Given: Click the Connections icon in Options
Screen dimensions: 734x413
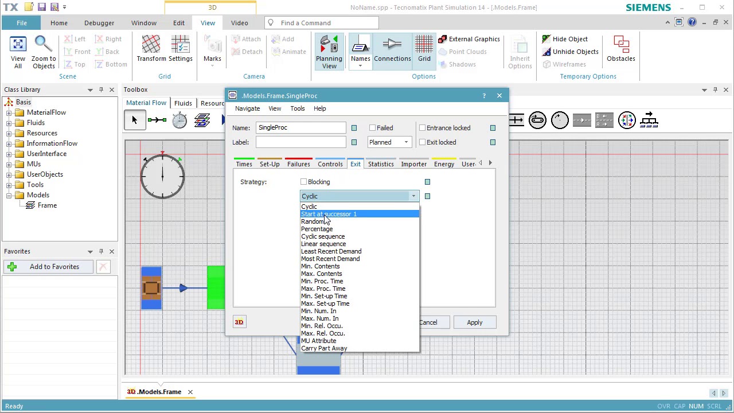Looking at the screenshot, I should click(x=392, y=45).
